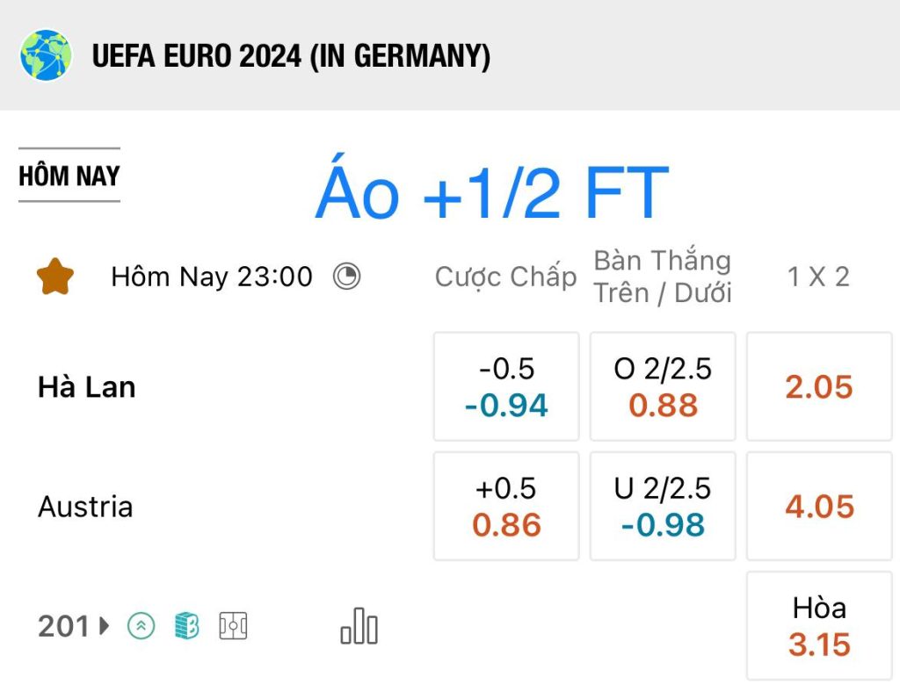
Task: Open the Austria team name
Action: (x=85, y=507)
